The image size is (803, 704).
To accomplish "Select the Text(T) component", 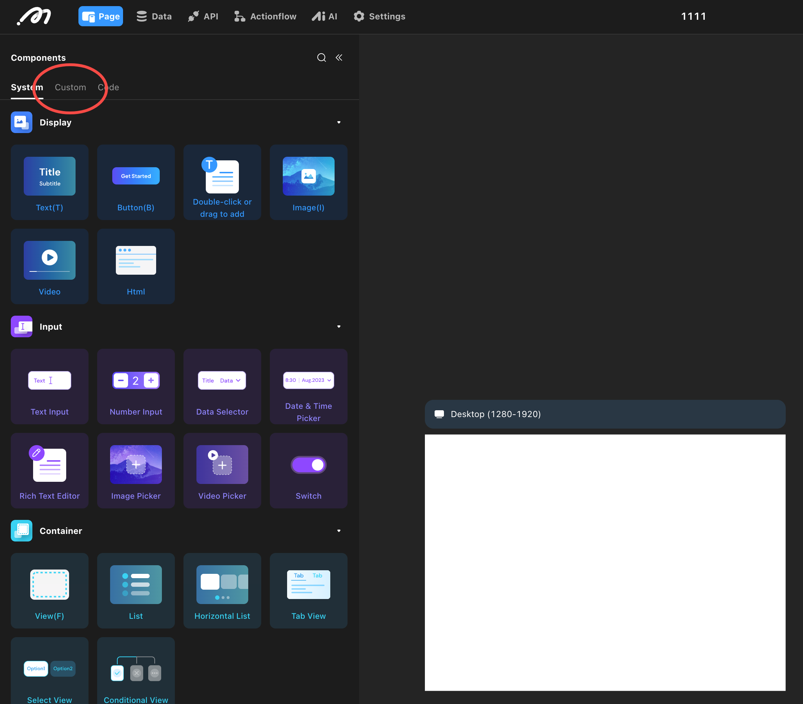I will [x=50, y=182].
